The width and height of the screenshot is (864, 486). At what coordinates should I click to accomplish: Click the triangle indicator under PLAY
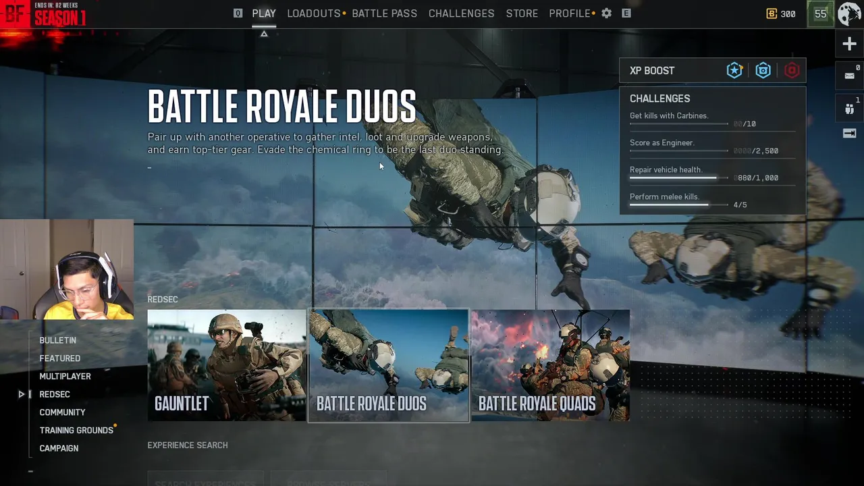pyautogui.click(x=264, y=34)
